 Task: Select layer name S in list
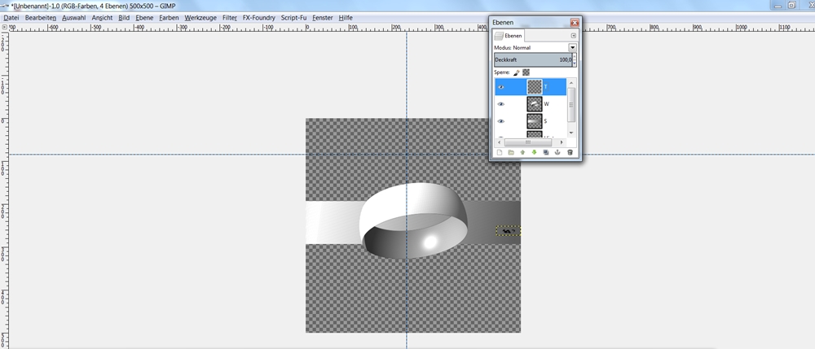pyautogui.click(x=545, y=121)
